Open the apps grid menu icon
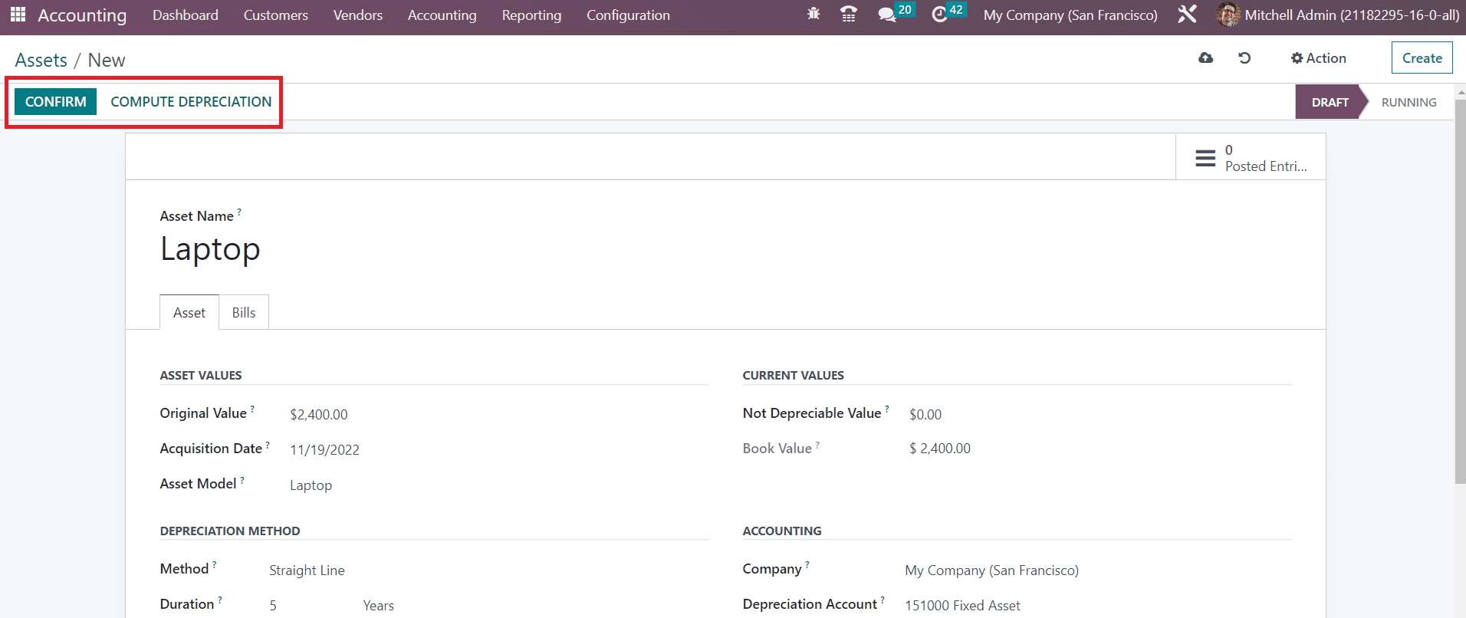 [x=18, y=15]
